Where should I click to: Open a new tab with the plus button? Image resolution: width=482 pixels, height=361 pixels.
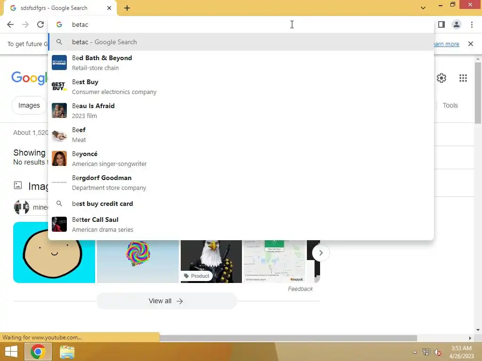point(127,8)
